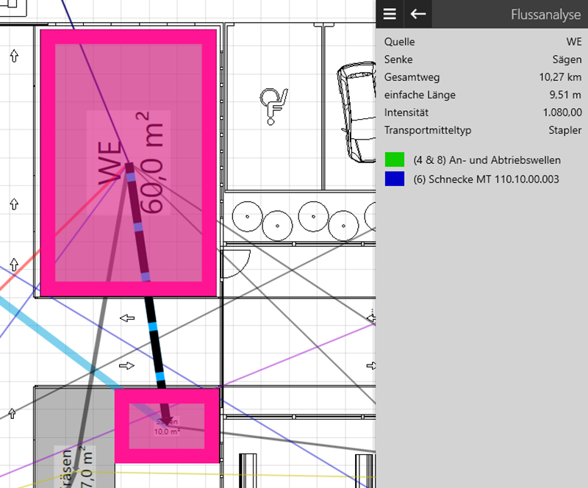Select the legend entry (4 & 8) An- und Abtriebswellen
Screen dimensions: 588x488
pos(487,159)
